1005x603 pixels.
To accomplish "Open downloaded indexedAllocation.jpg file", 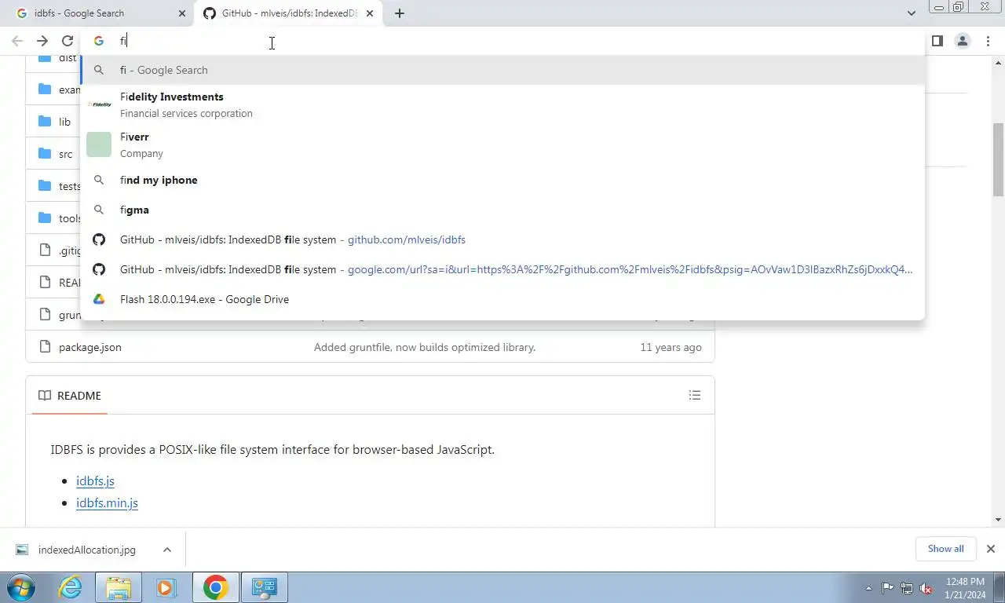I will [x=86, y=550].
